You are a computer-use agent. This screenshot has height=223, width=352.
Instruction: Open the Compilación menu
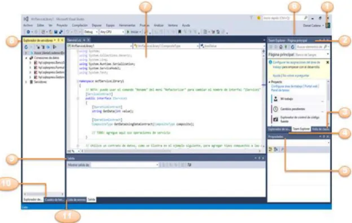coord(80,25)
